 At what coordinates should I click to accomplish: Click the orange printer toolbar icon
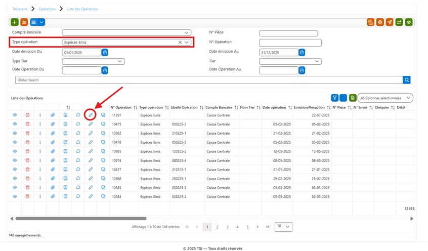380,22
